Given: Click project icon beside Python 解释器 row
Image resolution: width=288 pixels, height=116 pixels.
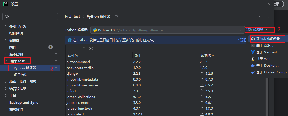Looking at the screenshot, I should click(56, 68).
